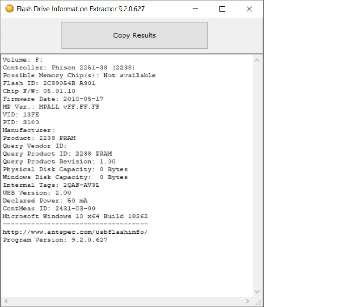Click the sun app icon in title bar

[9, 8]
